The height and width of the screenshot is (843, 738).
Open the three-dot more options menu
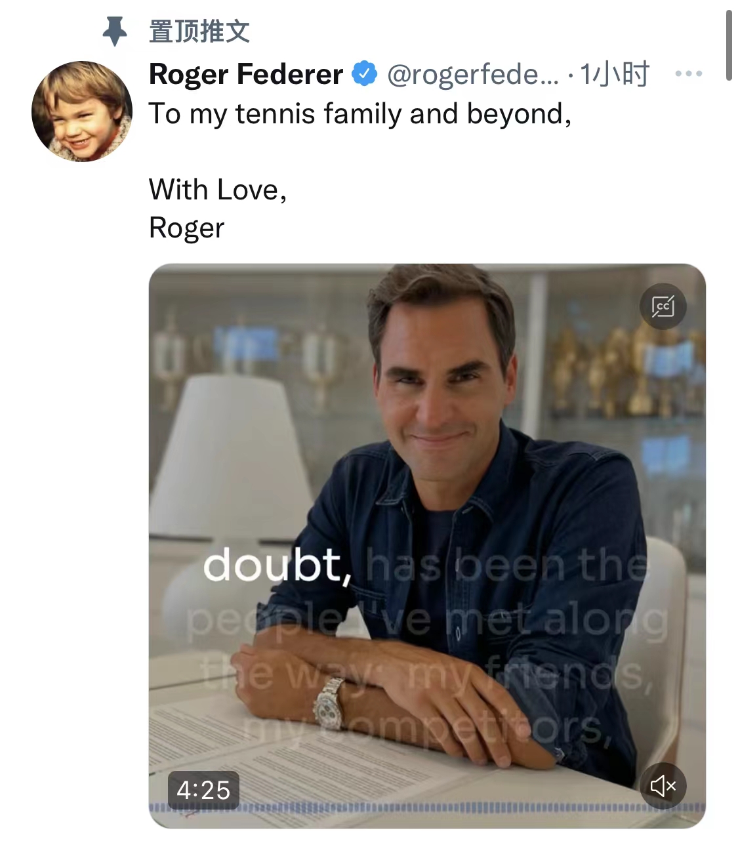689,73
